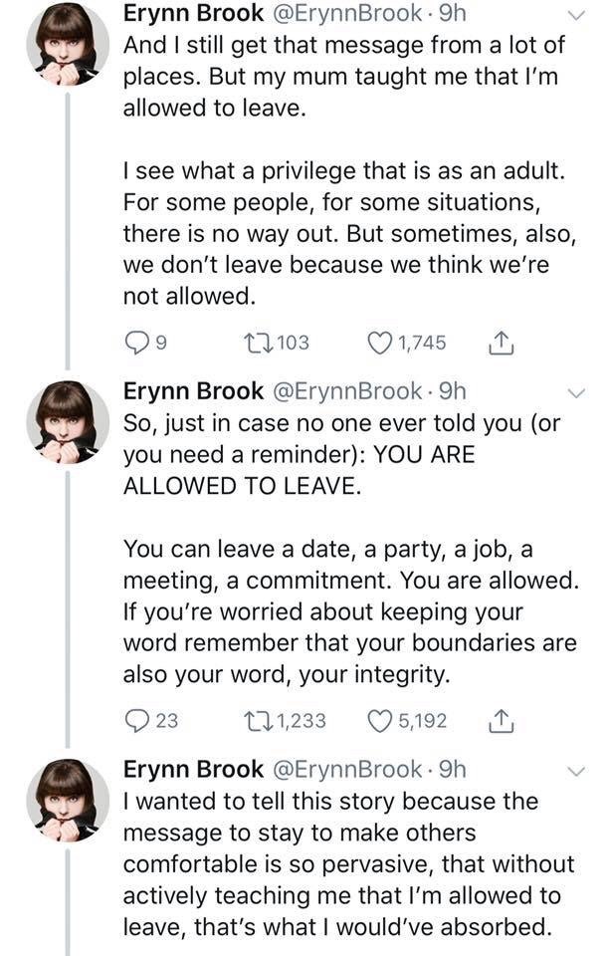The height and width of the screenshot is (956, 609).
Task: Open Erynn Brook name on first tweet
Action: tap(193, 14)
